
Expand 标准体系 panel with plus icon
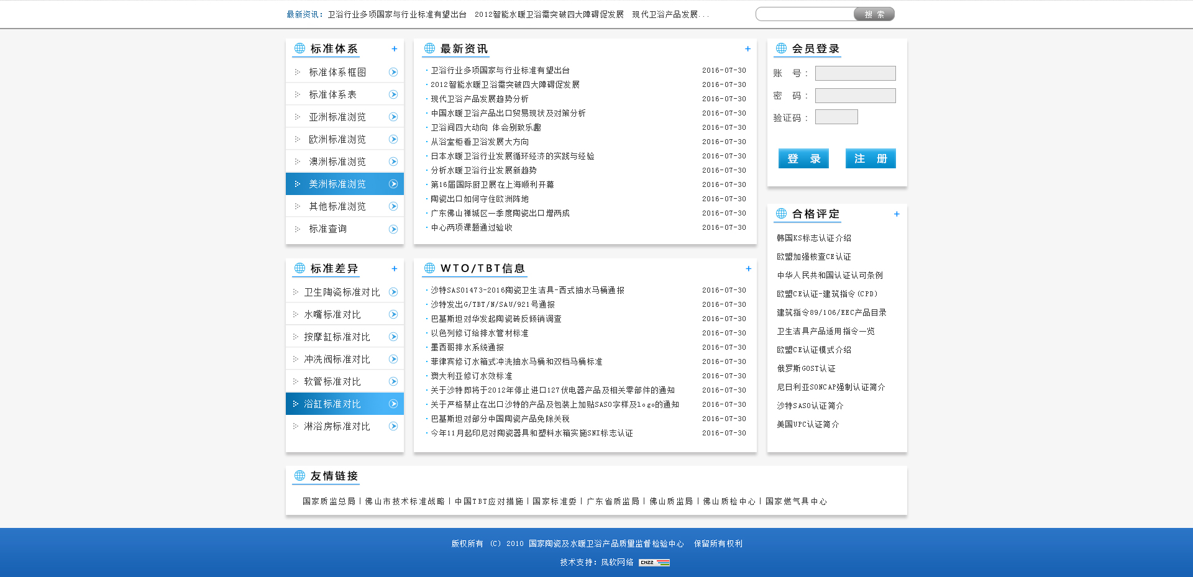[x=394, y=49]
